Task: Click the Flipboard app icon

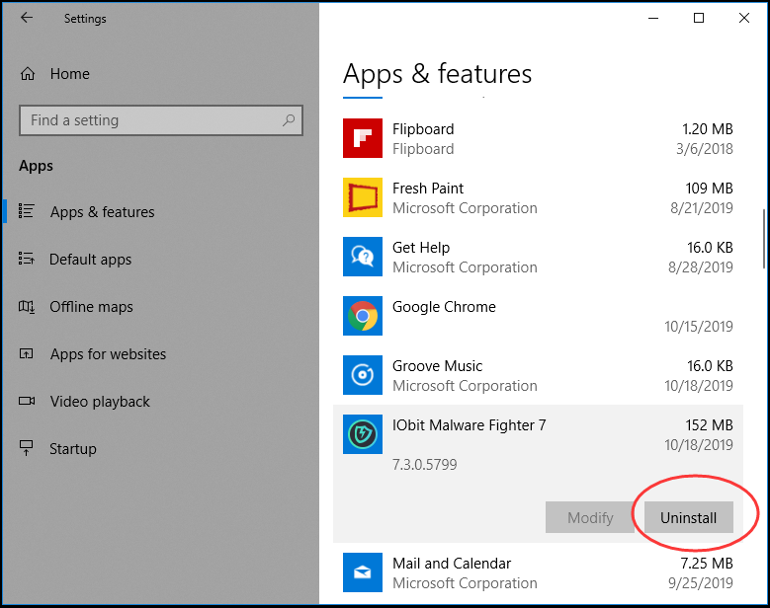Action: click(x=363, y=138)
